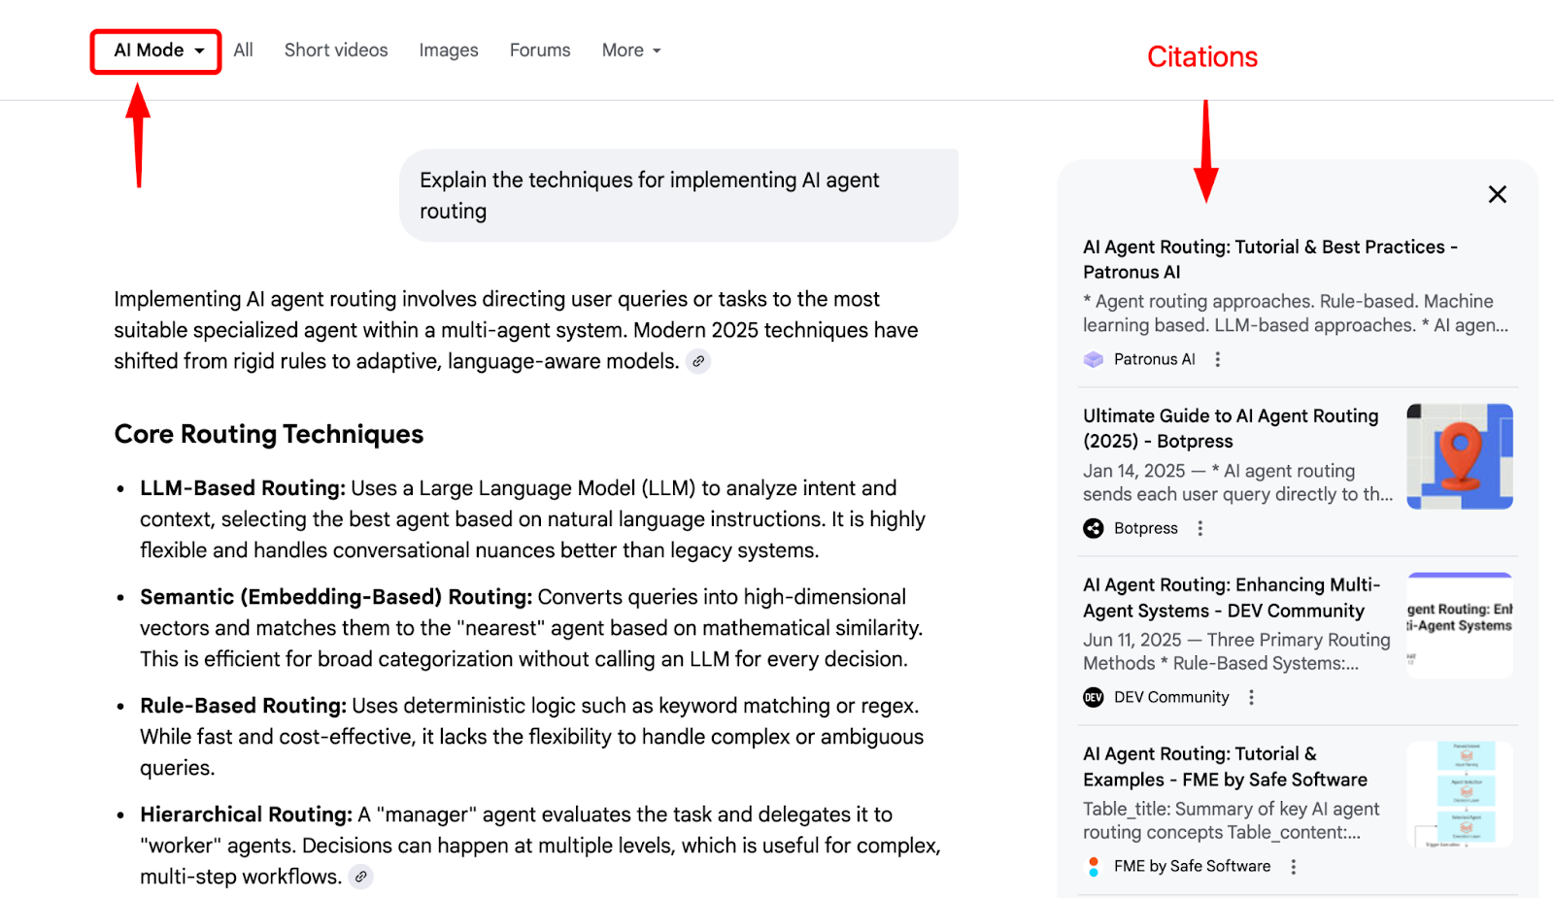Open the More filter dropdown
Image resolution: width=1554 pixels, height=898 pixels.
click(630, 50)
